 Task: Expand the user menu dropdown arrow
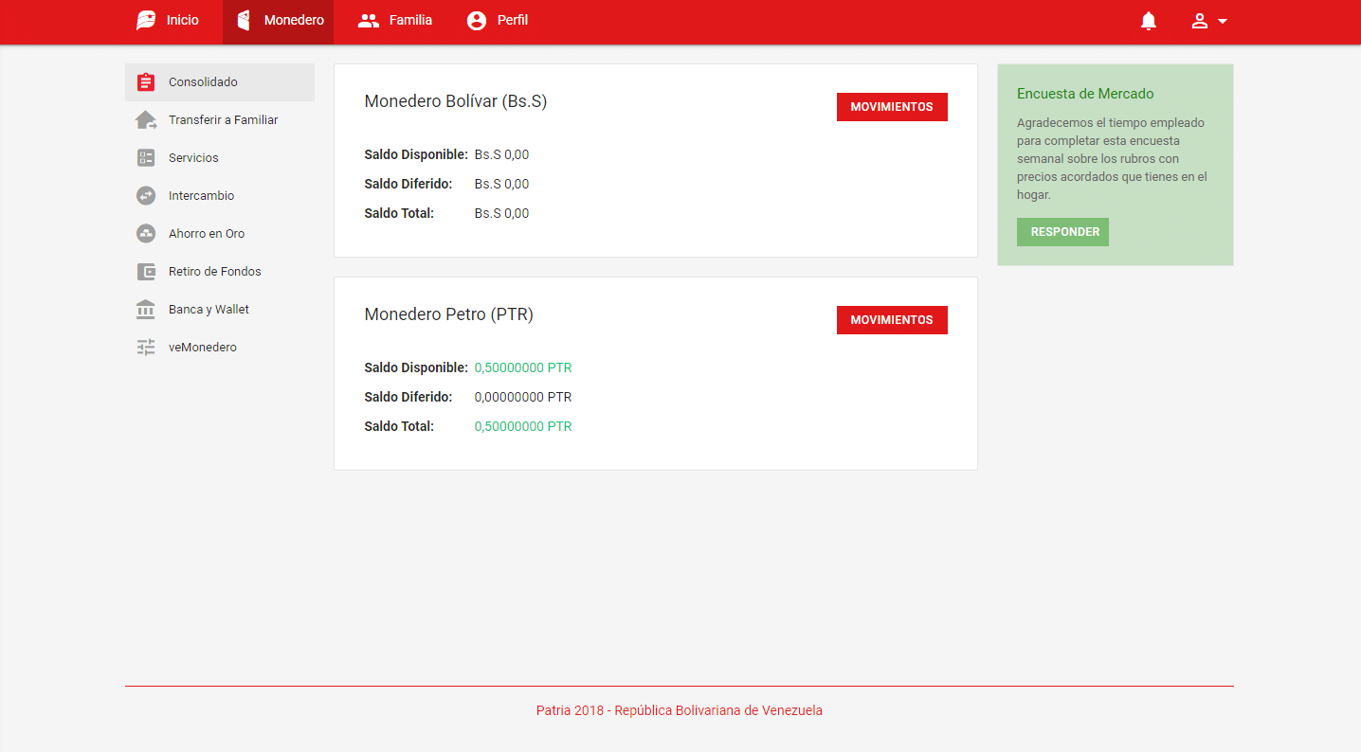point(1223,21)
